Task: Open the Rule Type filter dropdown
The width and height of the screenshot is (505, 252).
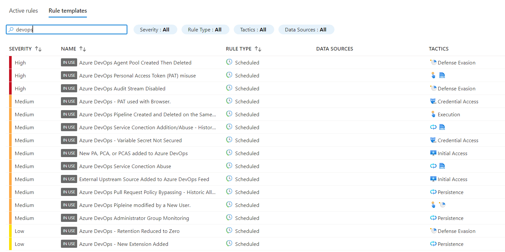Action: [205, 29]
